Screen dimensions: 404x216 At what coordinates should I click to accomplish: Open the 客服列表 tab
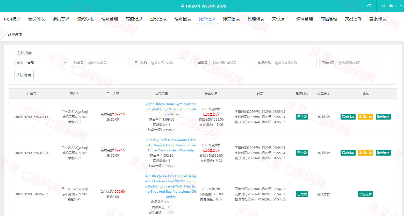pyautogui.click(x=378, y=19)
